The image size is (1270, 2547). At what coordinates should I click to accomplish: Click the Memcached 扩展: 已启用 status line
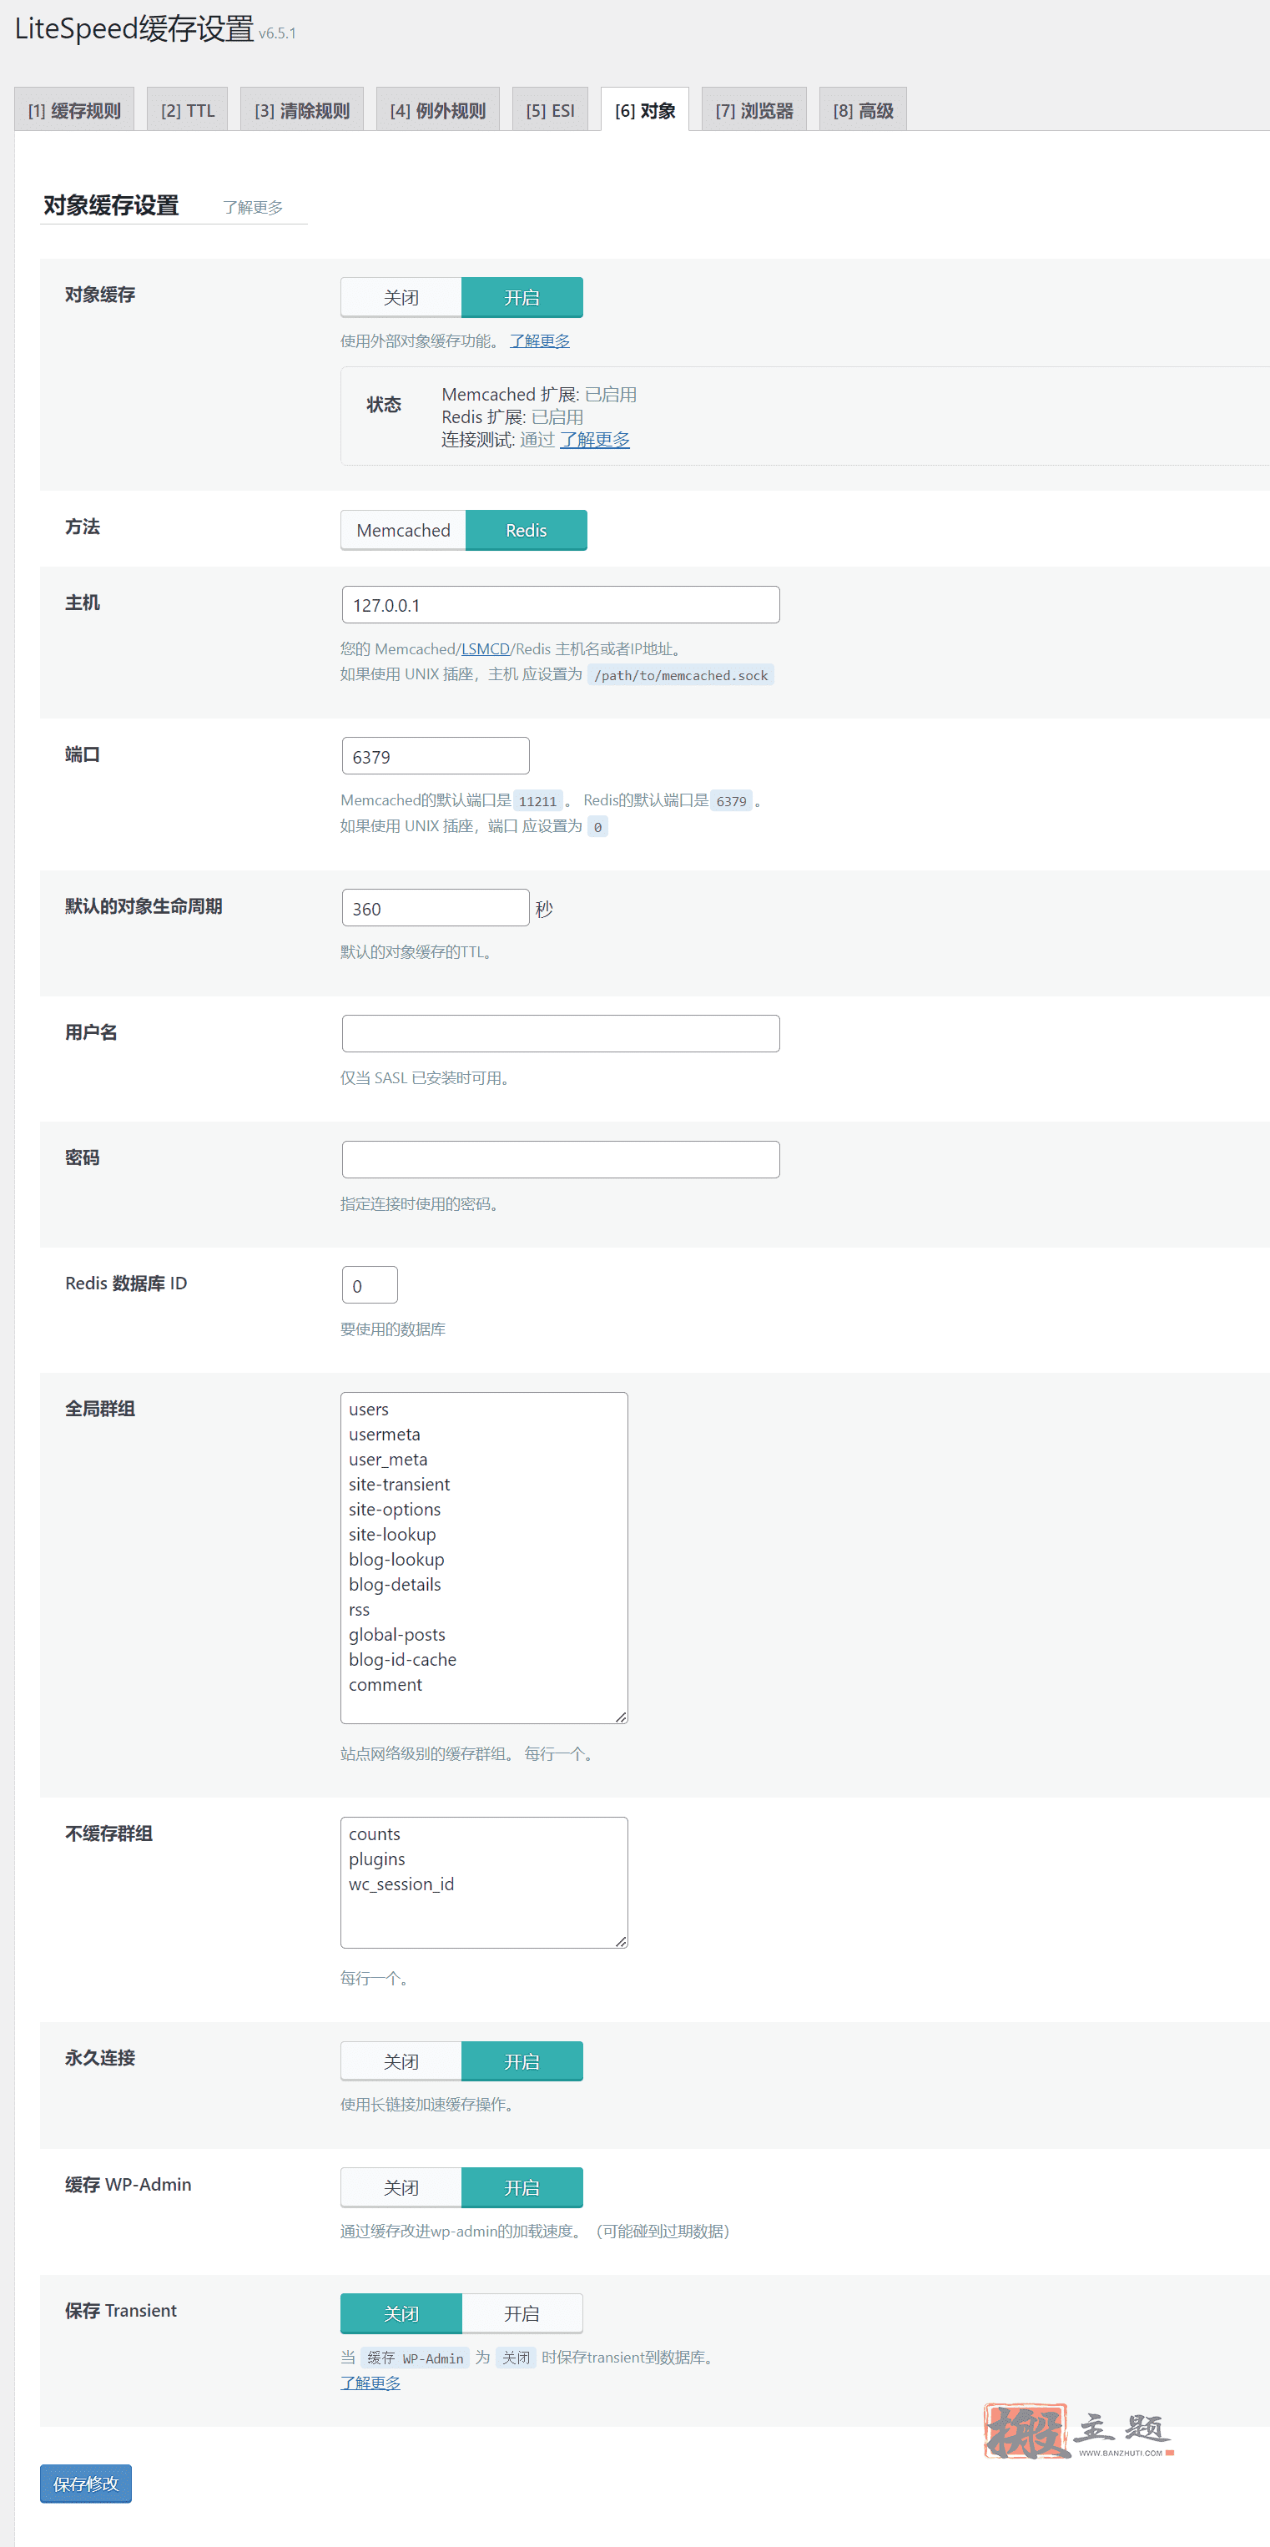click(x=539, y=396)
